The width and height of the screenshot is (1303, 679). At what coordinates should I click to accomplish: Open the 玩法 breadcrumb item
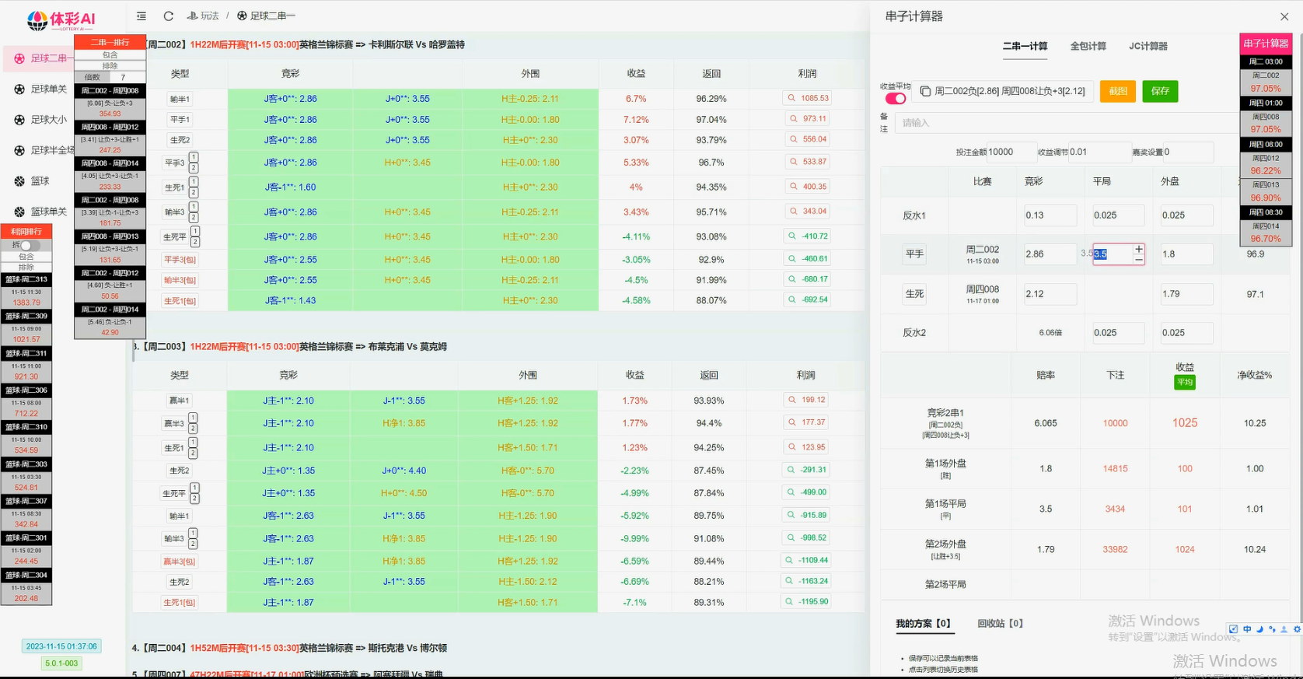point(204,16)
